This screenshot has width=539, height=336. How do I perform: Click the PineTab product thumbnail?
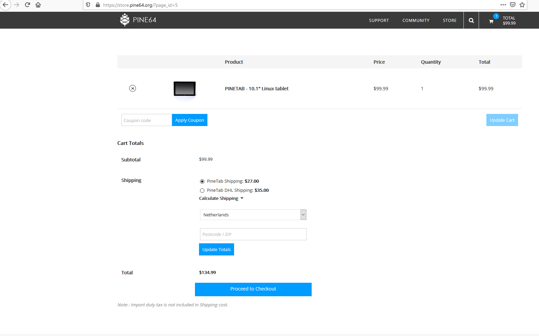coord(185,89)
